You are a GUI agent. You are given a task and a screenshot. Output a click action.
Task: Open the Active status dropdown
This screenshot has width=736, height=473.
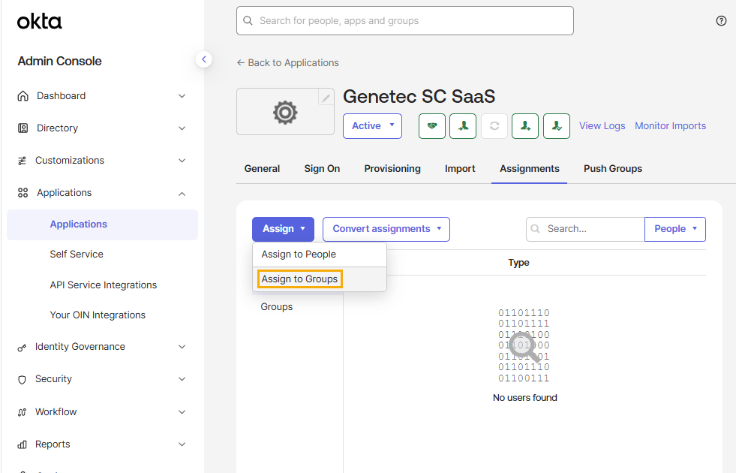coord(372,126)
